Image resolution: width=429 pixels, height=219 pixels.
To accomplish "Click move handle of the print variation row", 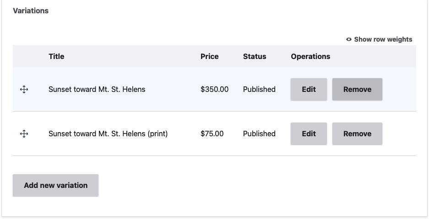I will pos(24,134).
